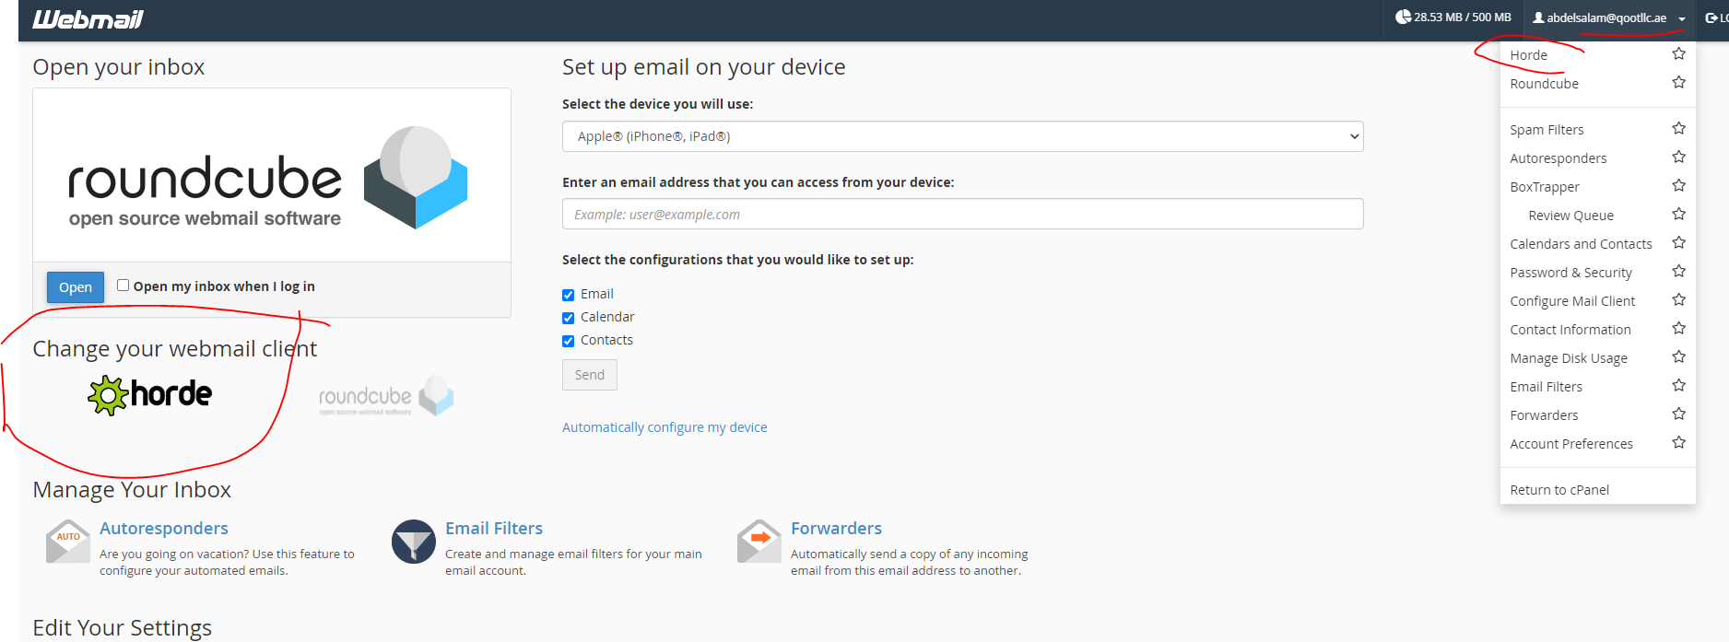Uncheck the Contacts configuration checkbox
The width and height of the screenshot is (1729, 642).
(569, 341)
